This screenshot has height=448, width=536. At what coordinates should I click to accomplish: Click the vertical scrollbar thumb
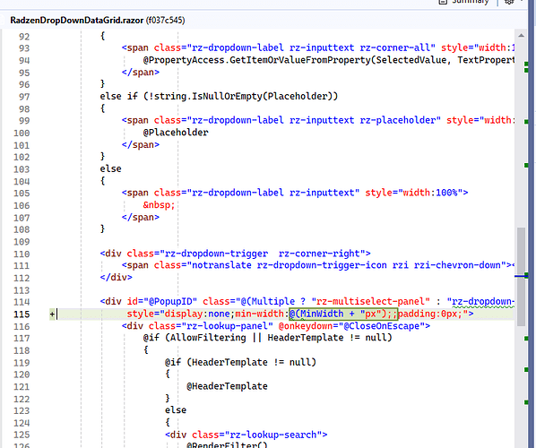coord(521,277)
